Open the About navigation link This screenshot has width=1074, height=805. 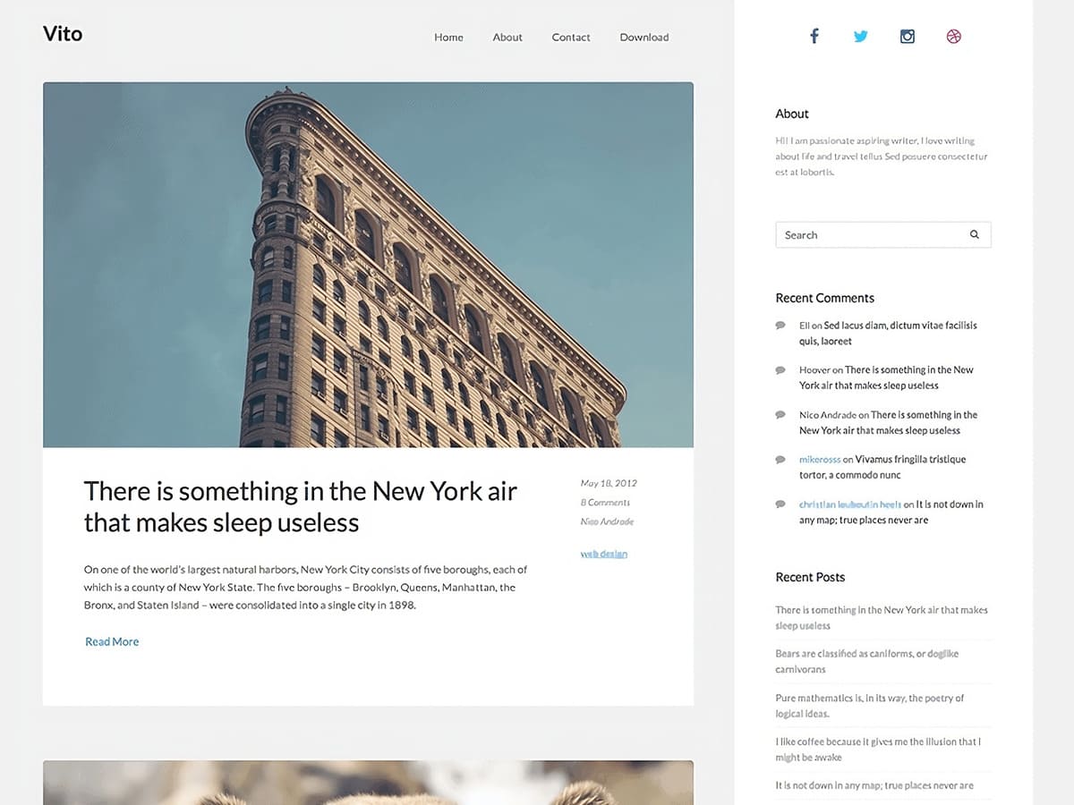coord(507,38)
